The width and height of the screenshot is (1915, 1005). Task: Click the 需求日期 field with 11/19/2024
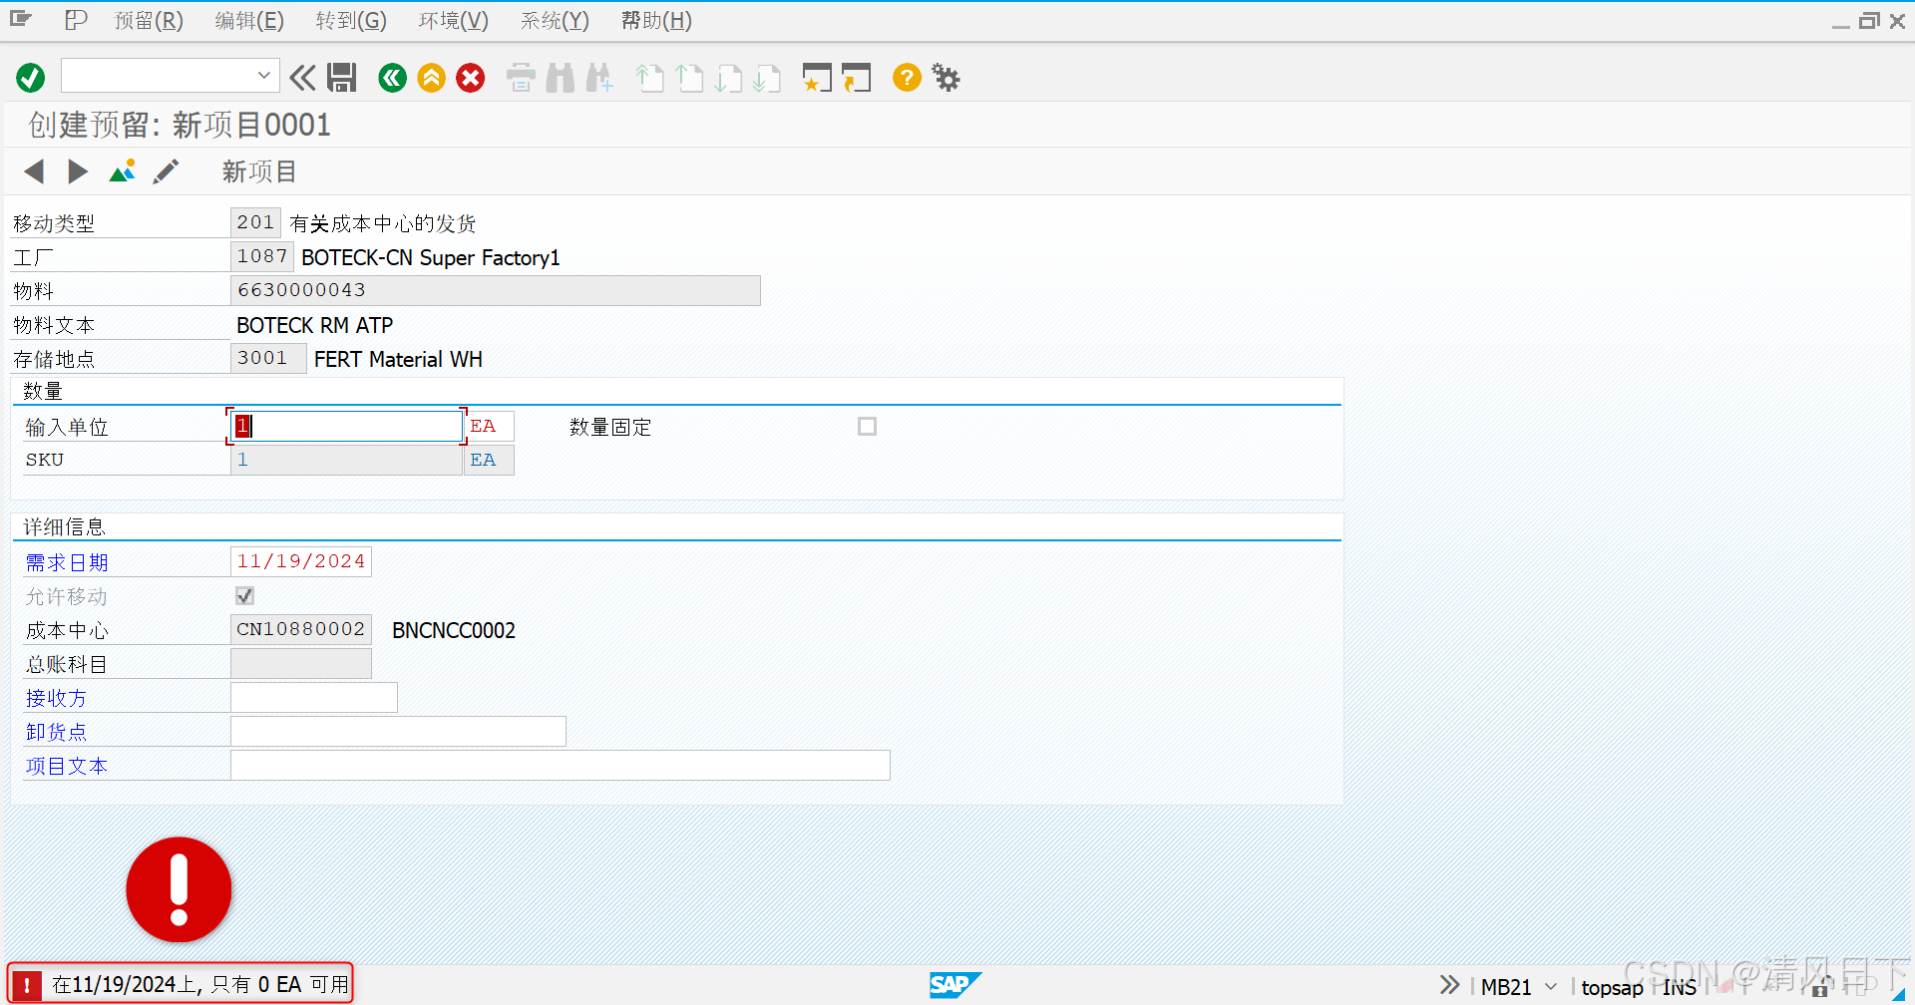pos(301,561)
